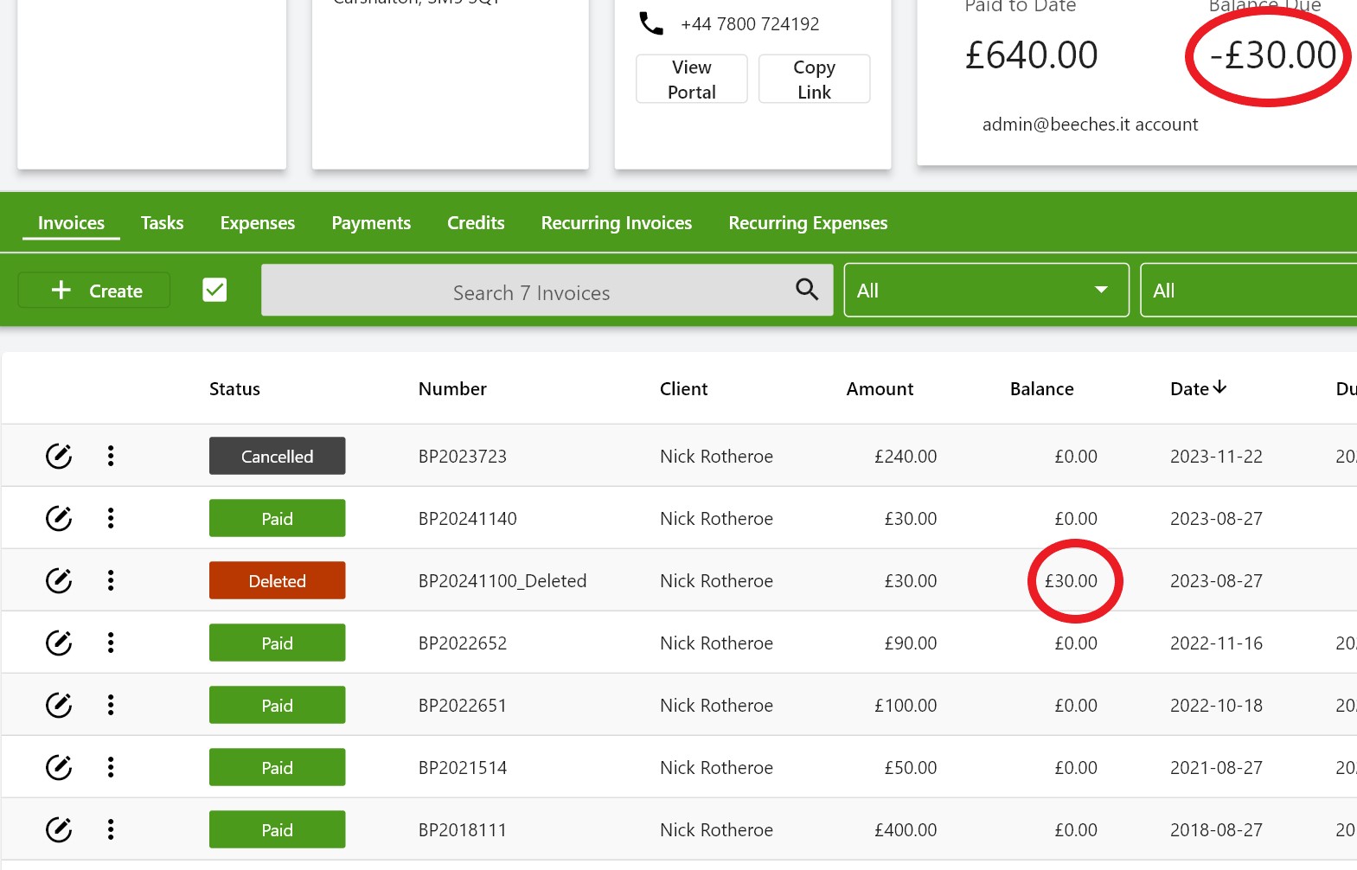
Task: Click the £640.00 Paid to Date value
Action: click(x=1031, y=55)
